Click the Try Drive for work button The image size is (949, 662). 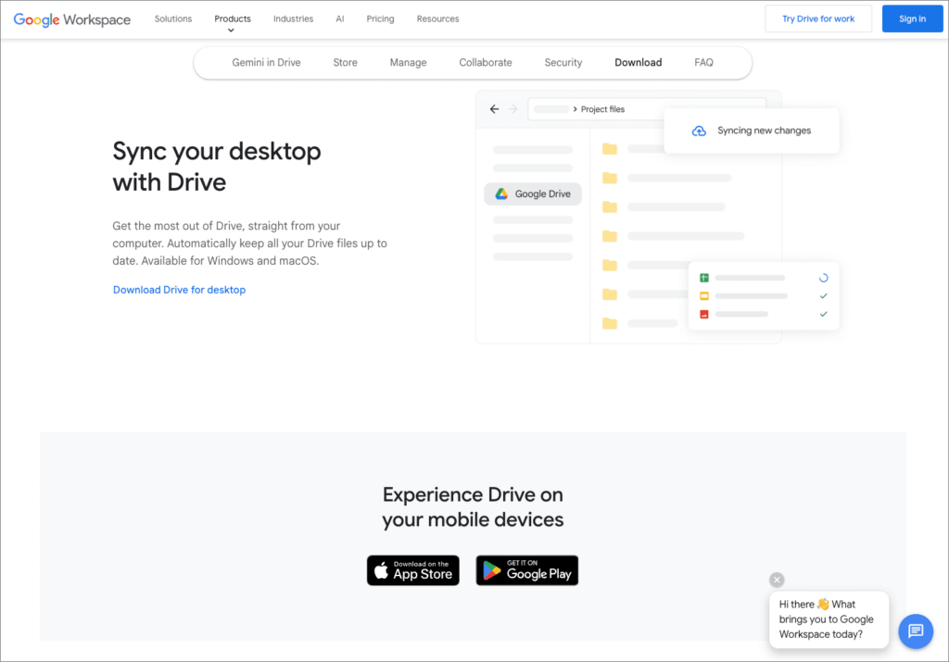[x=818, y=19]
